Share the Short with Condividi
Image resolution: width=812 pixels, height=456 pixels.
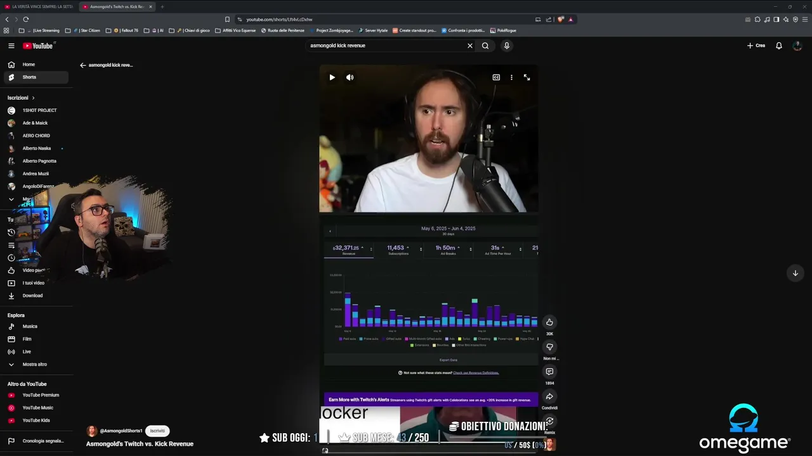pyautogui.click(x=549, y=396)
